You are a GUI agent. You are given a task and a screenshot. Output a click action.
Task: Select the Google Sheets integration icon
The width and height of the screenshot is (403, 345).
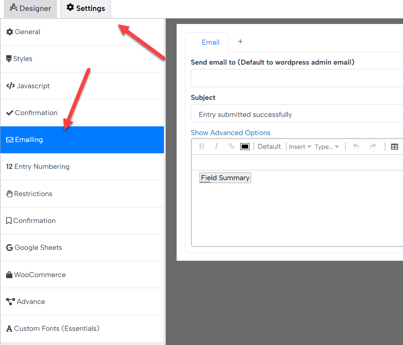pos(9,247)
